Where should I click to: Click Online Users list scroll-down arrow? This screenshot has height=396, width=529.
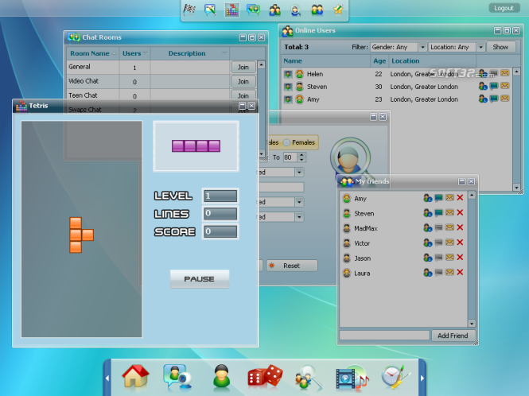pyautogui.click(x=516, y=188)
